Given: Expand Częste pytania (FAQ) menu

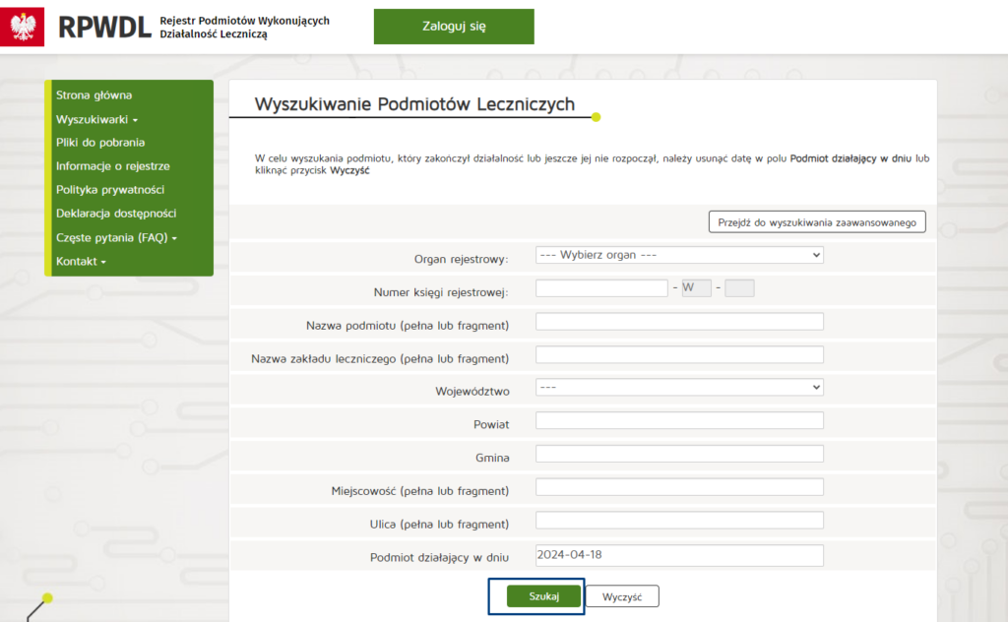Looking at the screenshot, I should [x=116, y=238].
